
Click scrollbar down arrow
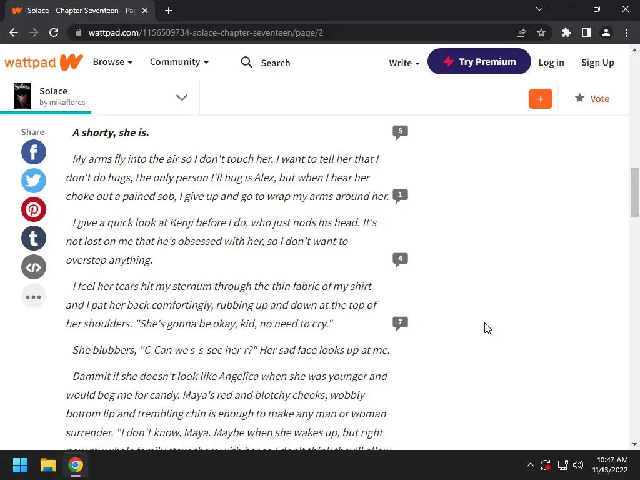pyautogui.click(x=634, y=444)
